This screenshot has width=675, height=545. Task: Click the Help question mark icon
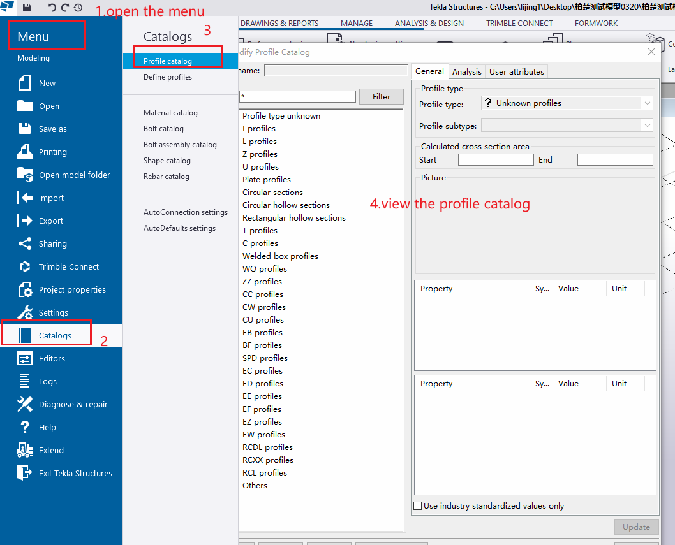point(25,427)
